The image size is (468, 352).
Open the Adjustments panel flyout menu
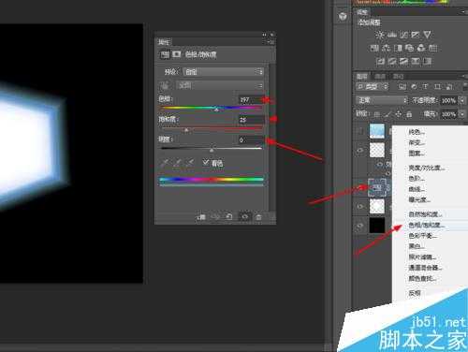point(463,12)
